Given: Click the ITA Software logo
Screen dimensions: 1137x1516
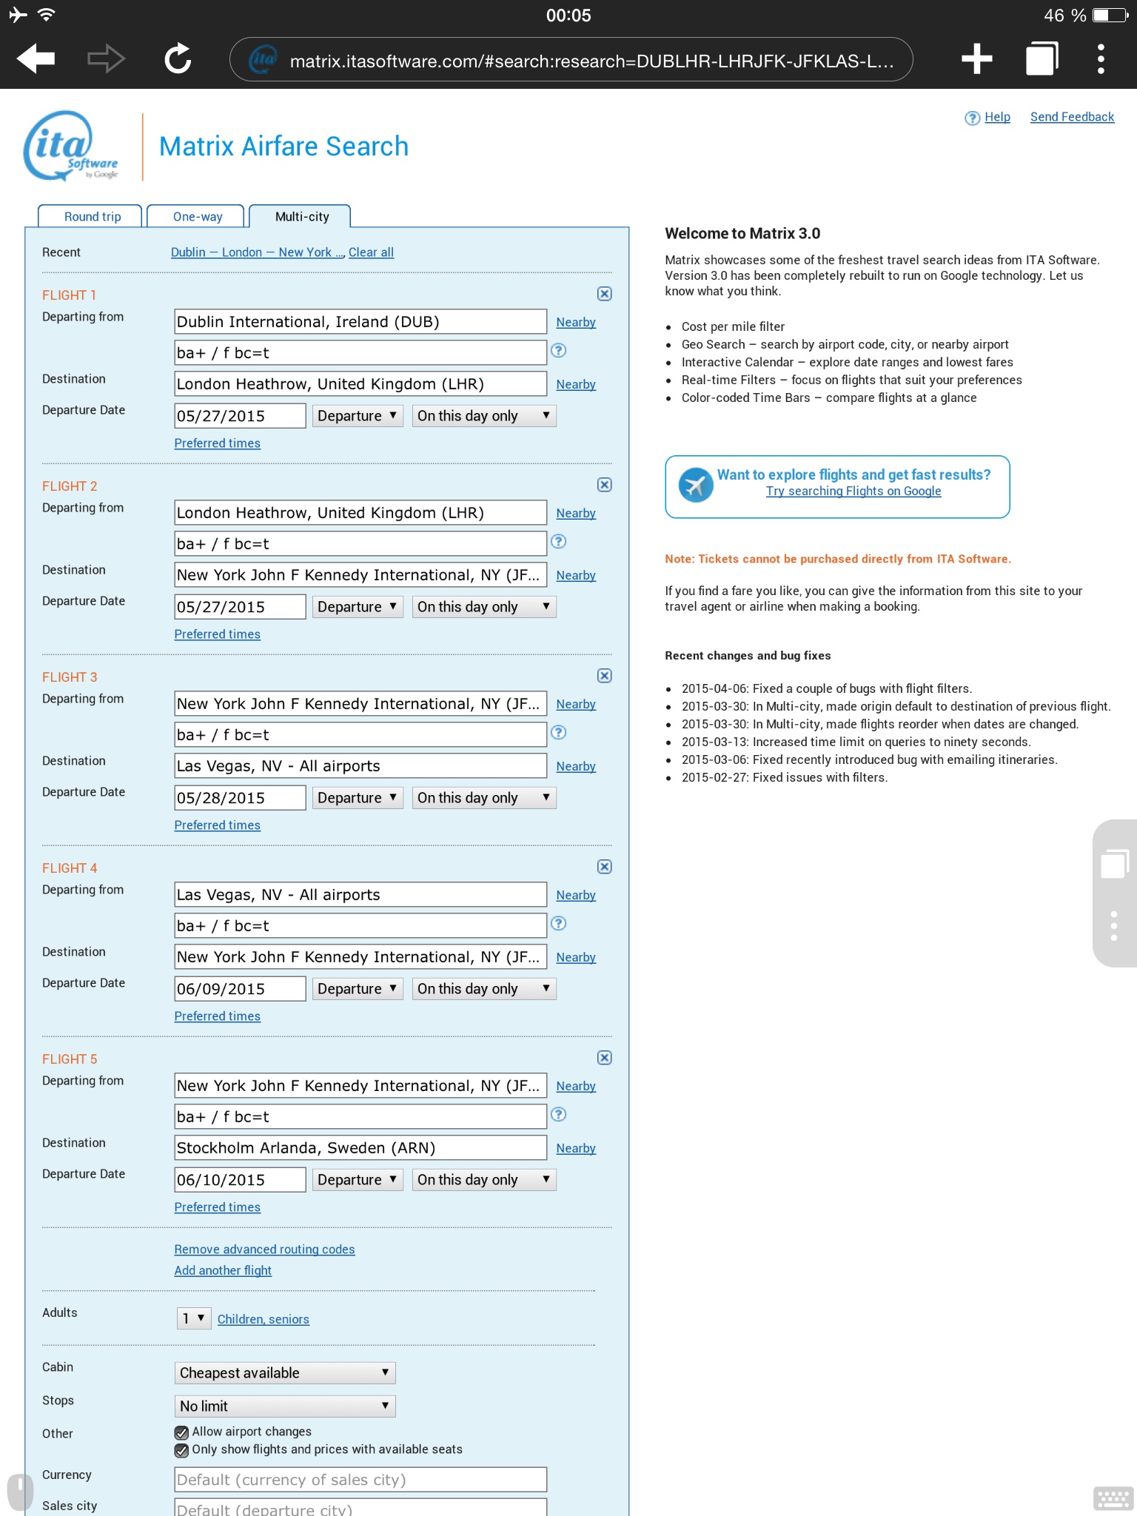Looking at the screenshot, I should coord(71,146).
